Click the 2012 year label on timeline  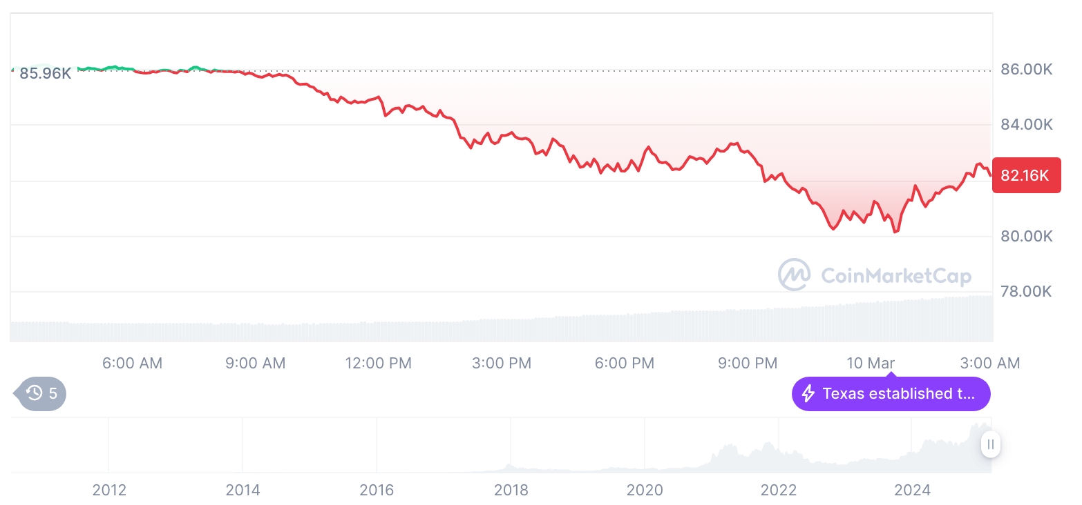click(x=109, y=491)
